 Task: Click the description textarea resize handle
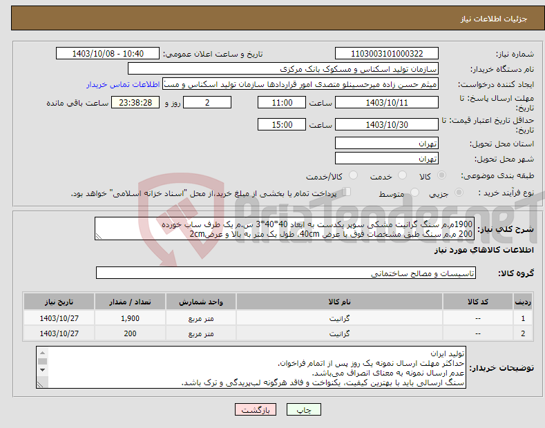pos(99,237)
